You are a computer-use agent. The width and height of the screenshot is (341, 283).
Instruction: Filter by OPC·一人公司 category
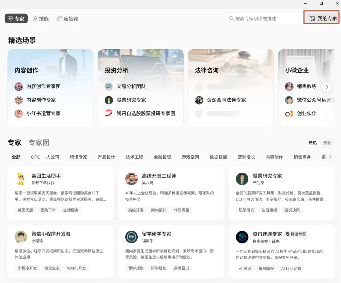tap(45, 157)
